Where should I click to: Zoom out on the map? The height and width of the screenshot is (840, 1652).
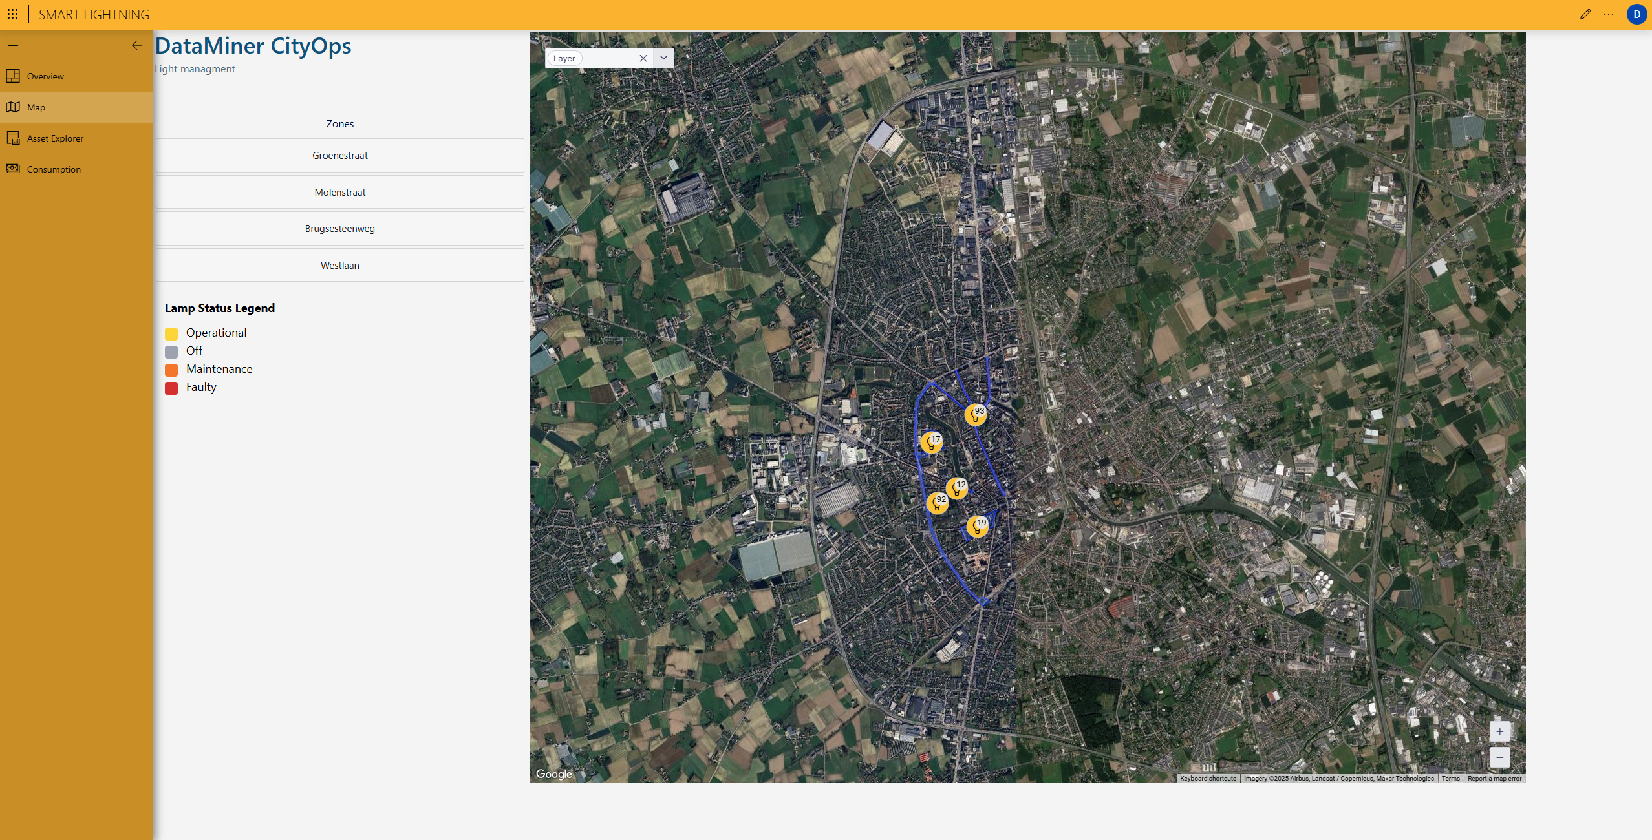click(1499, 757)
